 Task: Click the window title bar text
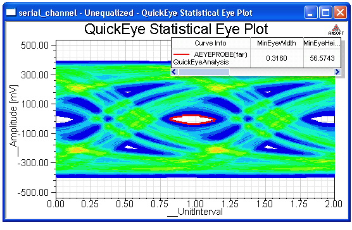pos(135,13)
